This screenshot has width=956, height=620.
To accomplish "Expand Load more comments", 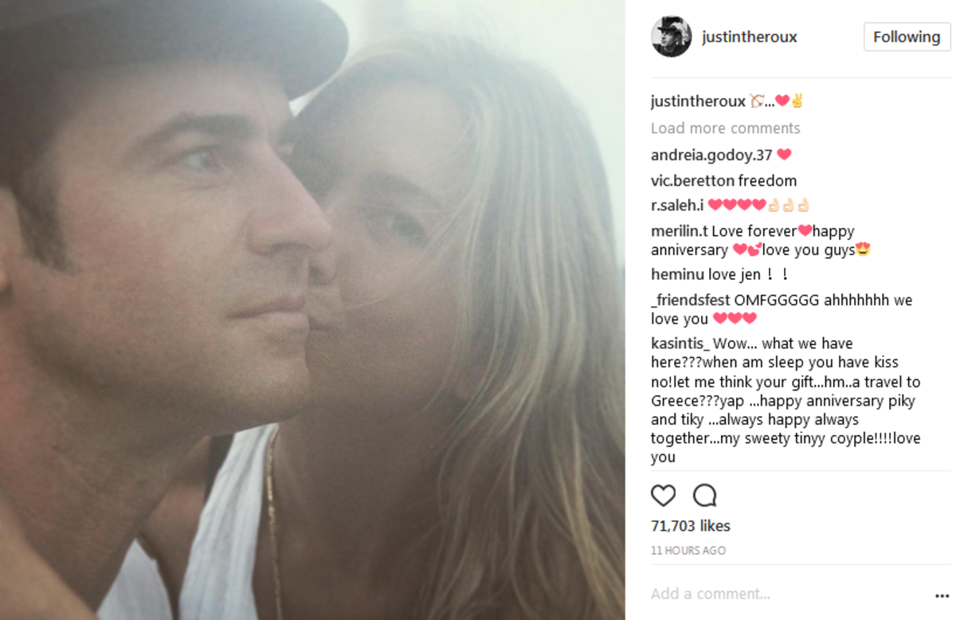I will point(725,128).
